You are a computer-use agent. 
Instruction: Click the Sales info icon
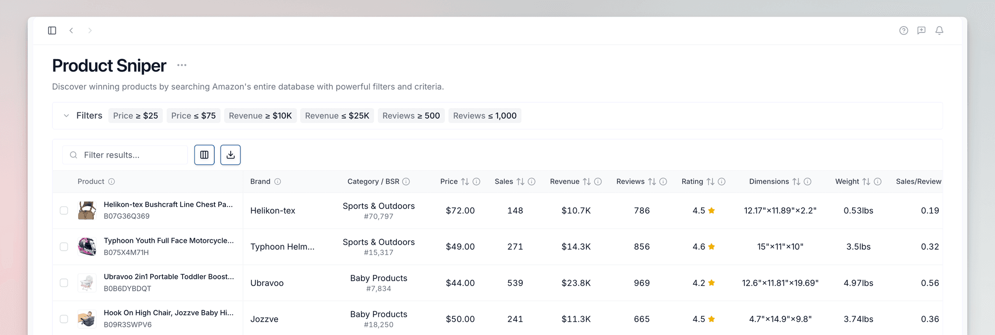[532, 182]
